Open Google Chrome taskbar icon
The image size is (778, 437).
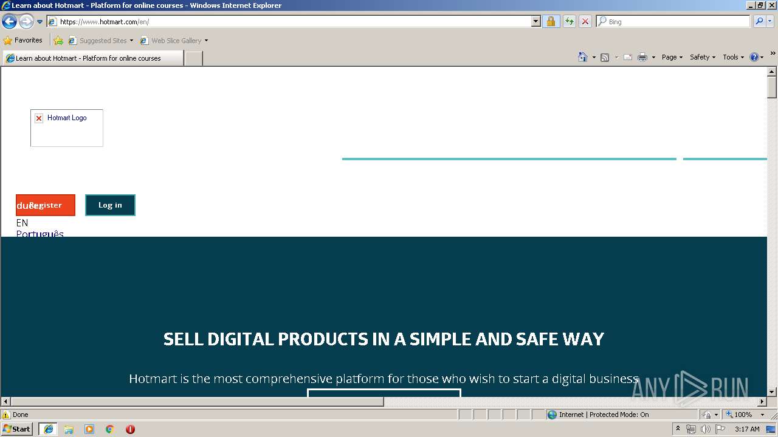(x=110, y=429)
